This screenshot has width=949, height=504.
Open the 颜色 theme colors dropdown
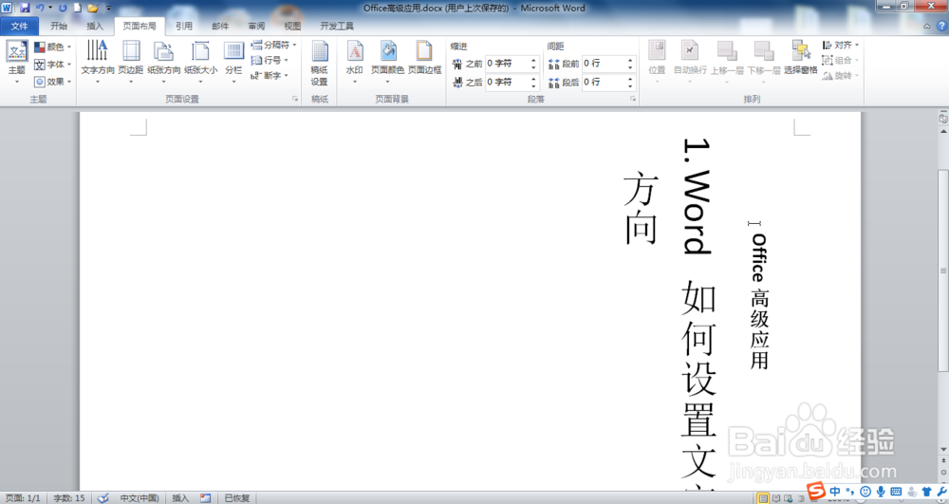52,47
